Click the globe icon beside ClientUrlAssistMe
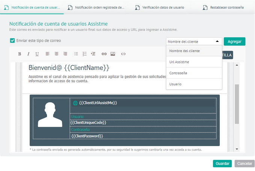Screen dimensions: 255x171 tap(75, 103)
